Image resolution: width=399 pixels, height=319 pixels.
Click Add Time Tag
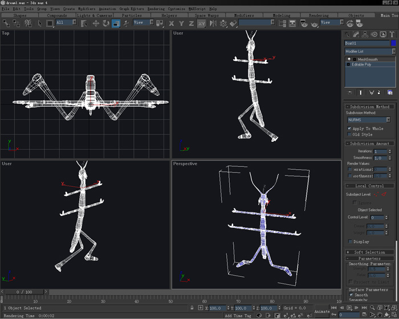point(238,316)
